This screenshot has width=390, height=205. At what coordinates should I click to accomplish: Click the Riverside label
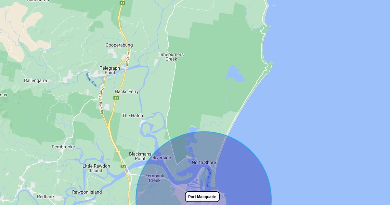pyautogui.click(x=162, y=157)
